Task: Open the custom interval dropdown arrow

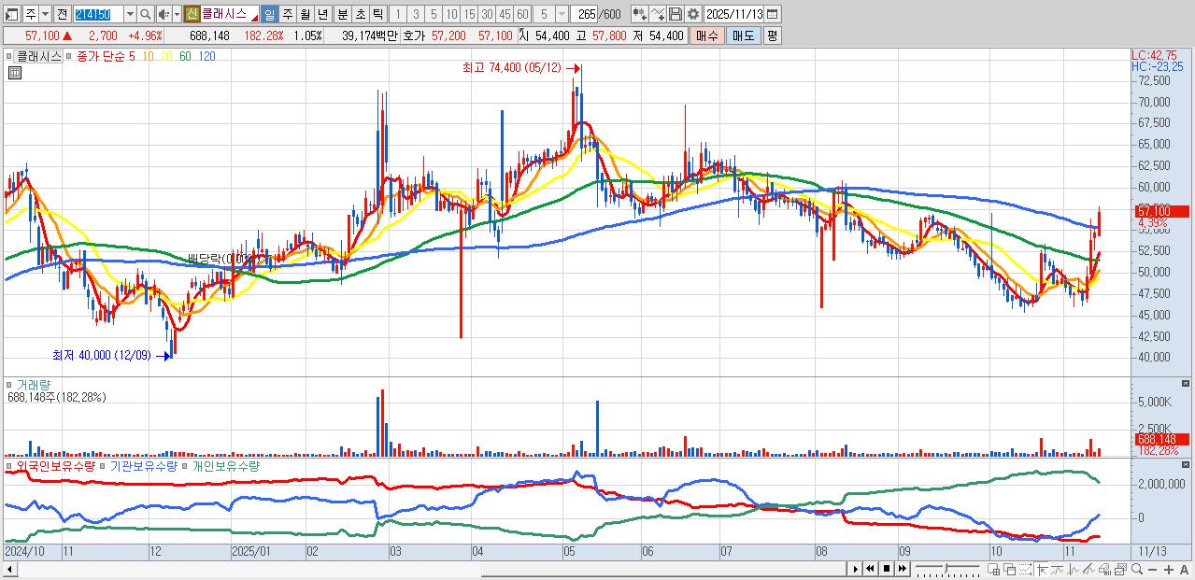Action: (x=562, y=14)
